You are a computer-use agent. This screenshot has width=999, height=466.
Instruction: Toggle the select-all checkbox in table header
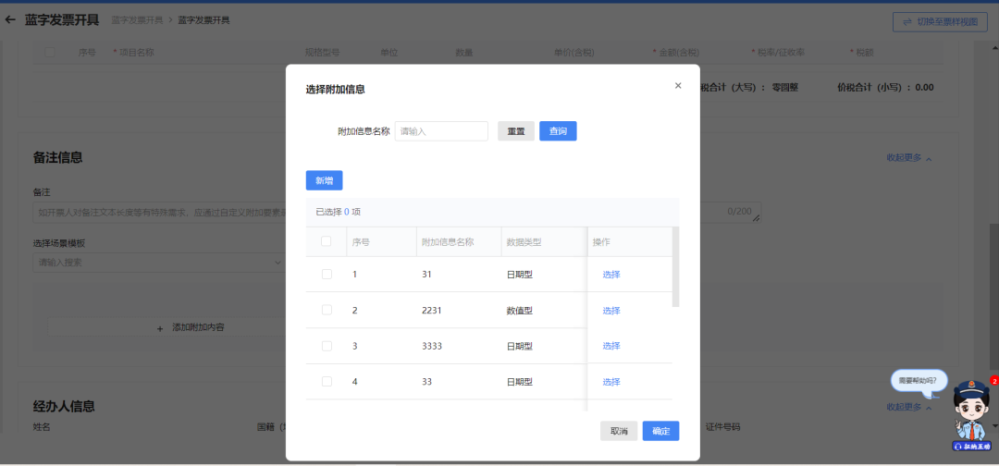pyautogui.click(x=326, y=241)
